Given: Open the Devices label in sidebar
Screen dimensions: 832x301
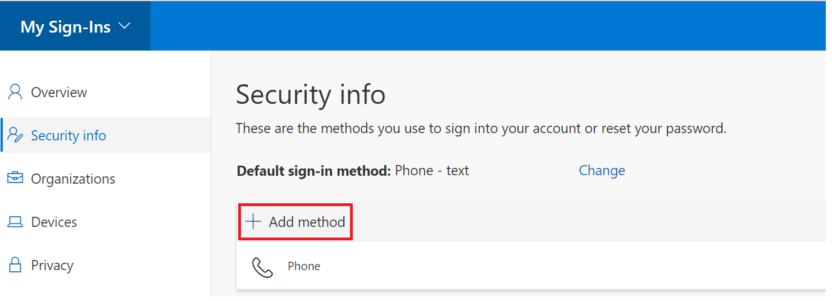Looking at the screenshot, I should 54,222.
